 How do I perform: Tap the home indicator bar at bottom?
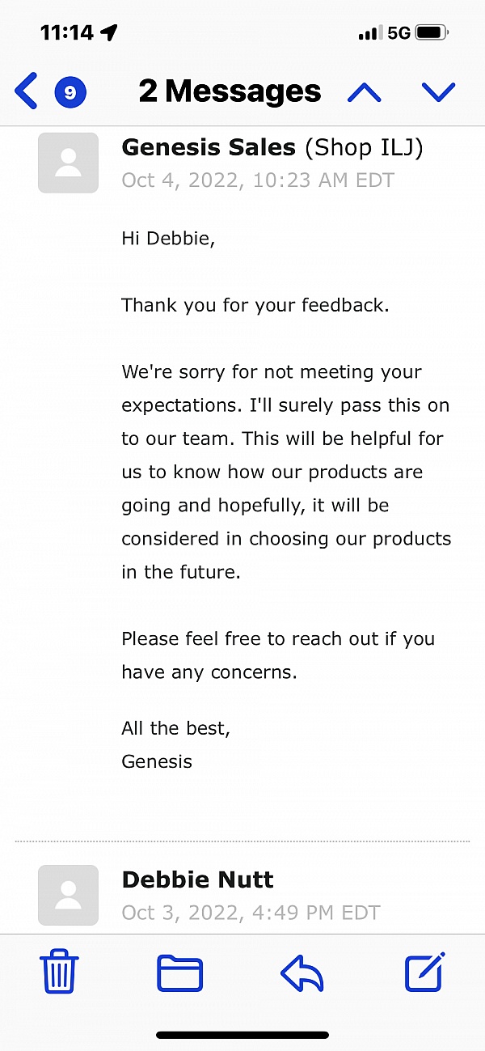pyautogui.click(x=242, y=1035)
